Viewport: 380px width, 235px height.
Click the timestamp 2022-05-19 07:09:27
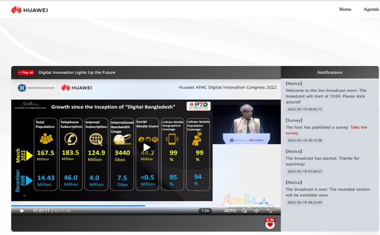[x=304, y=171]
